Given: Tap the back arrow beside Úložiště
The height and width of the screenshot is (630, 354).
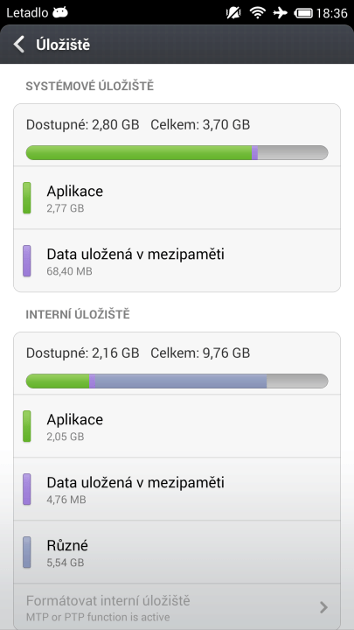Looking at the screenshot, I should tap(19, 45).
